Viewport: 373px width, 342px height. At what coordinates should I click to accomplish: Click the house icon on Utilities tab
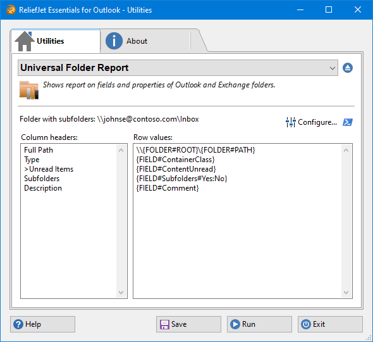coord(25,41)
